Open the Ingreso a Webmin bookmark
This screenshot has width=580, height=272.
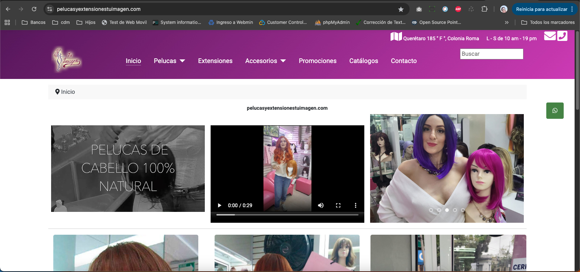(x=231, y=22)
